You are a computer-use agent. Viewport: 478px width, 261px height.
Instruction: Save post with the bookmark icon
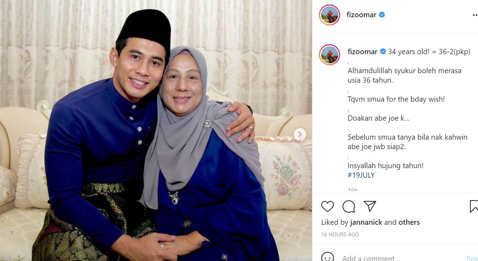pos(474,206)
